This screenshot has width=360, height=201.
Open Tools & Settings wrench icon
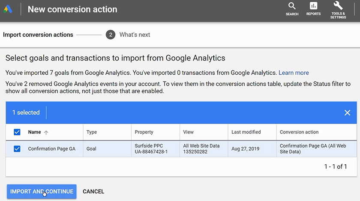pos(338,6)
